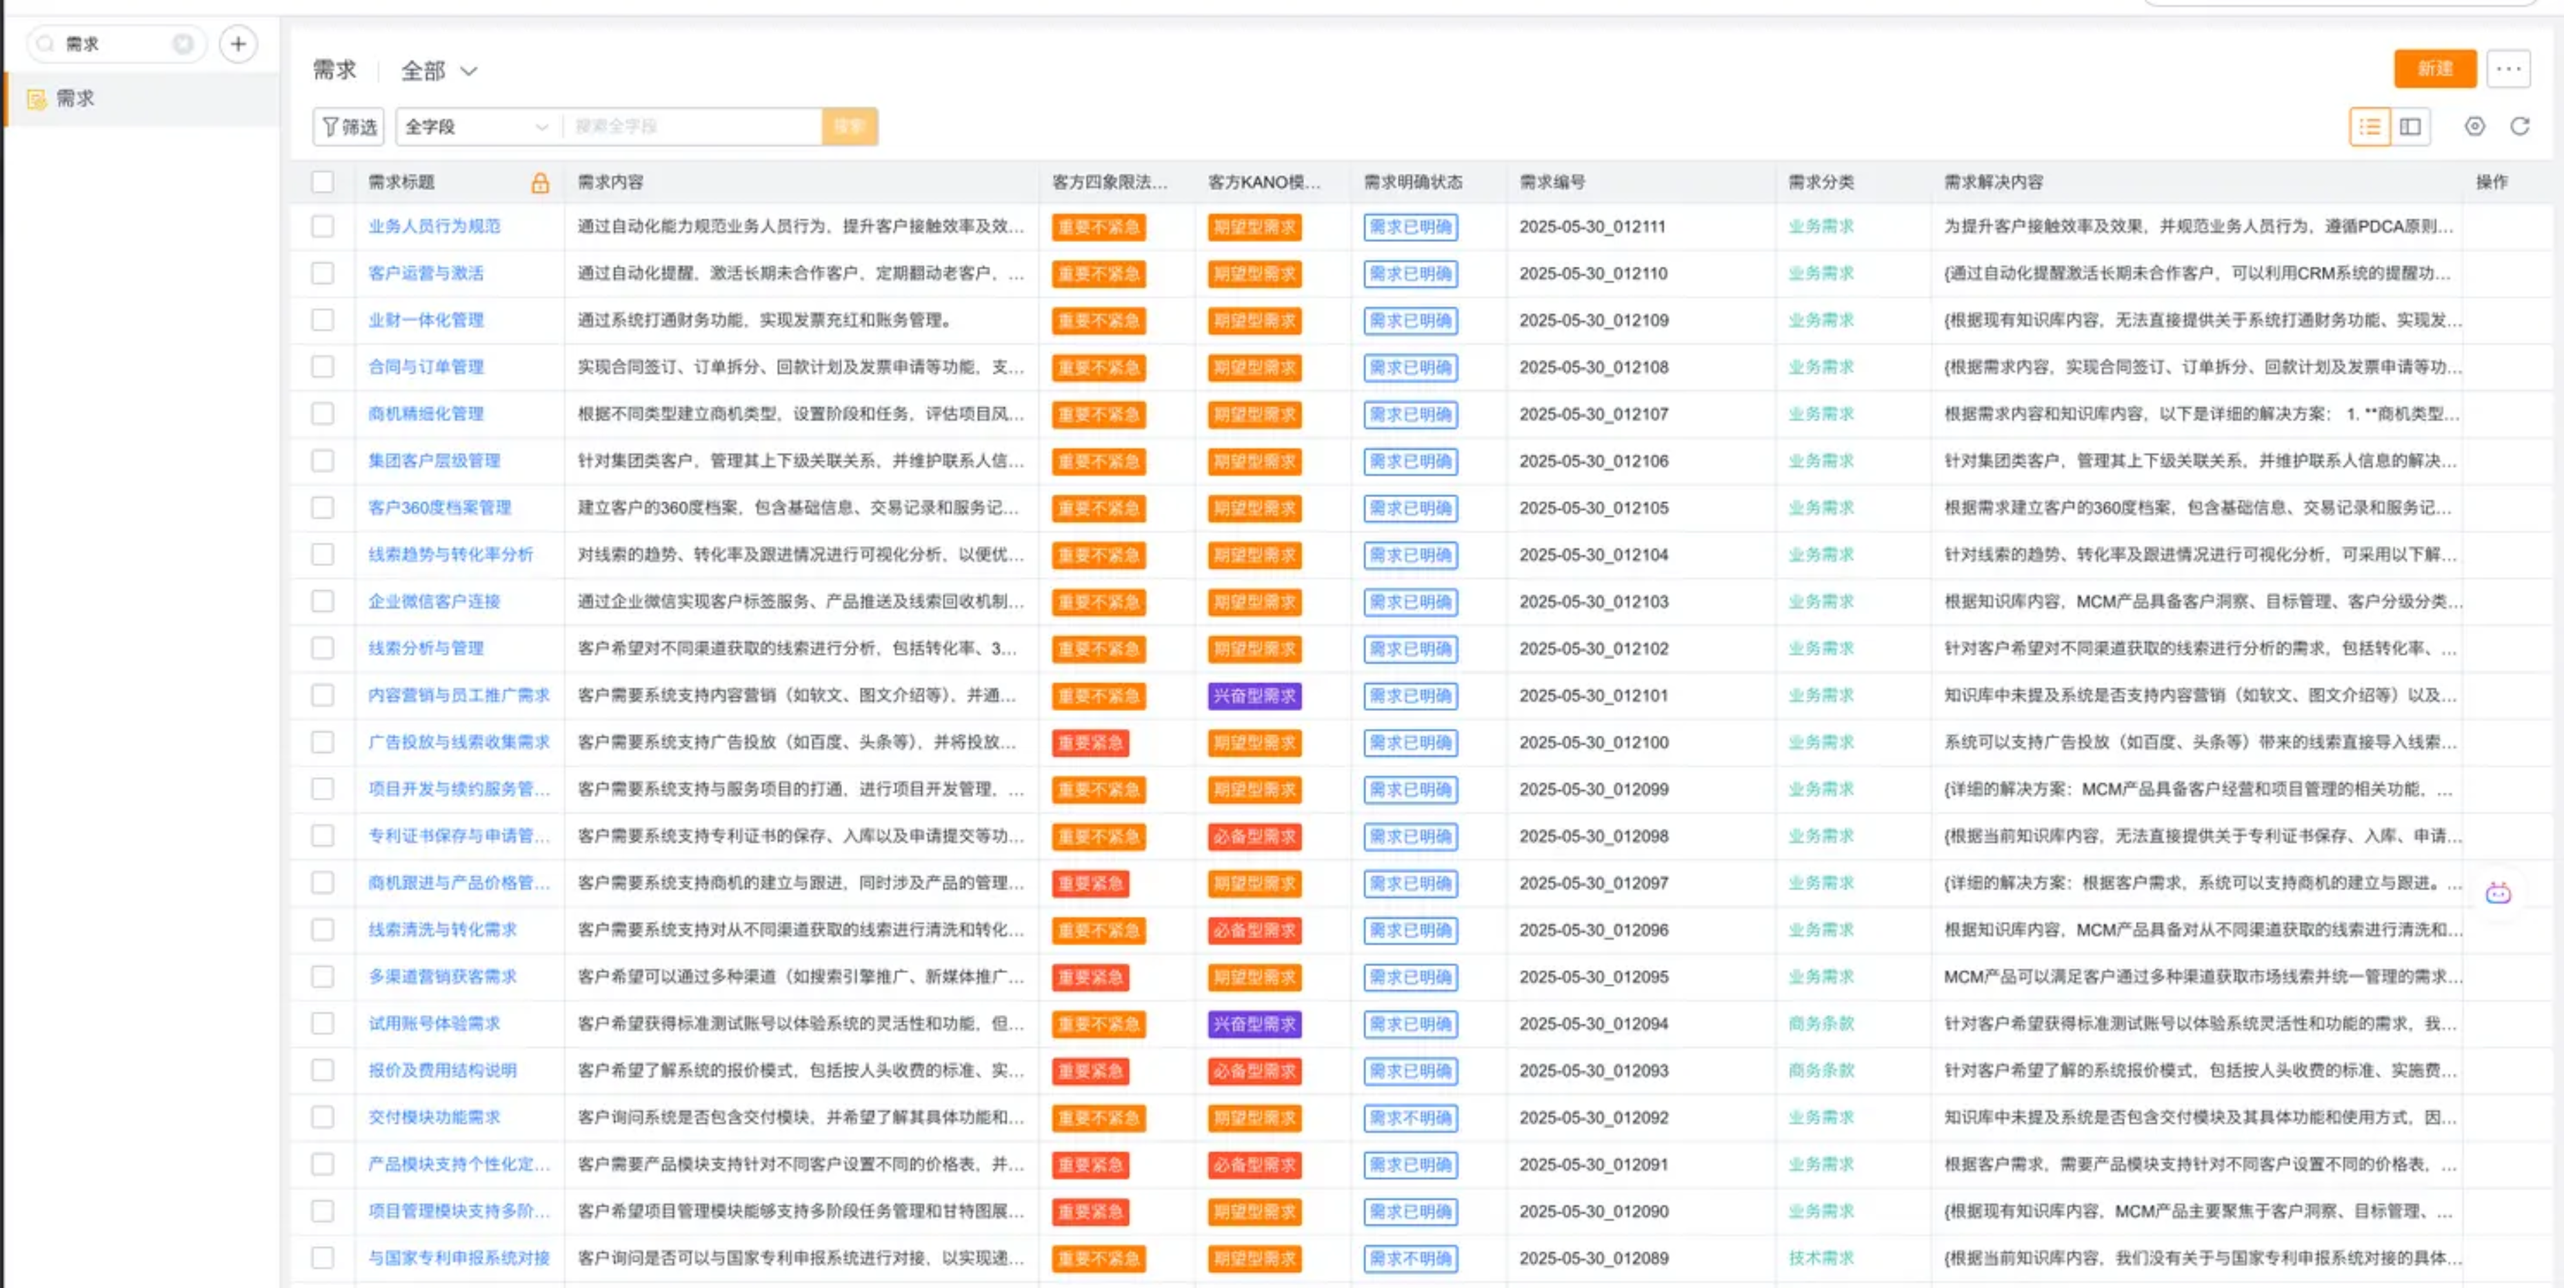Viewport: 2564px width, 1288px height.
Task: Open the 筛选 filter panel
Action: point(350,126)
